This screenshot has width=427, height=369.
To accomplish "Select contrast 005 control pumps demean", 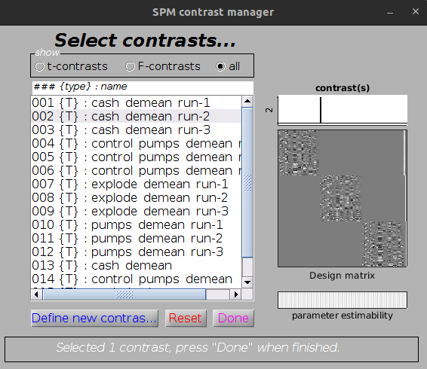I will pos(136,157).
